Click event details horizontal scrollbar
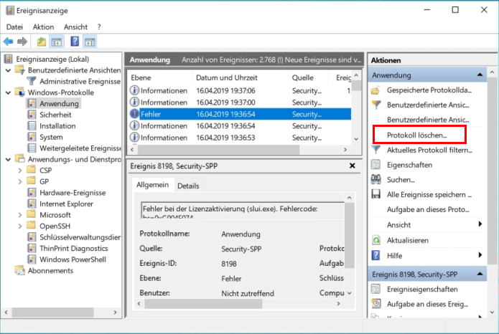Screen dimensions: 499x334 (x=203, y=304)
